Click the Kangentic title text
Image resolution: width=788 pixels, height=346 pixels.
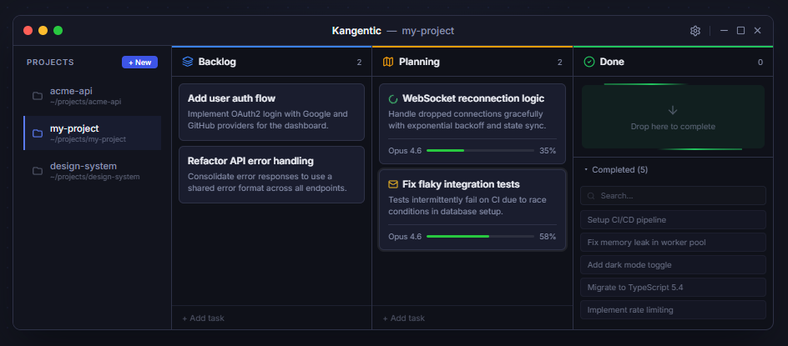pyautogui.click(x=356, y=31)
